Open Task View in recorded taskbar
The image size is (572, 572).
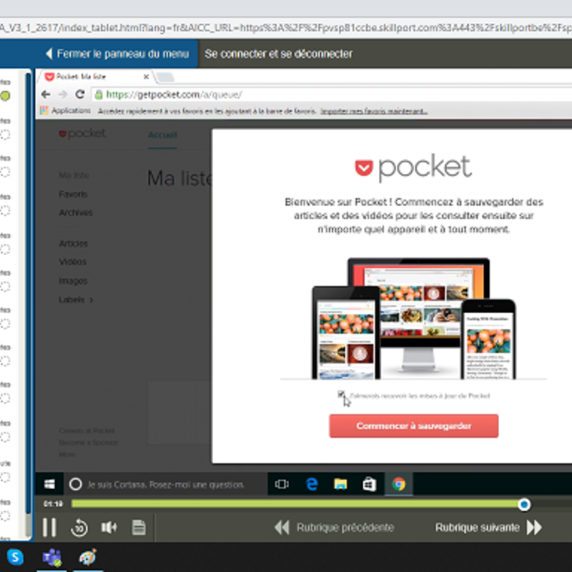[282, 484]
